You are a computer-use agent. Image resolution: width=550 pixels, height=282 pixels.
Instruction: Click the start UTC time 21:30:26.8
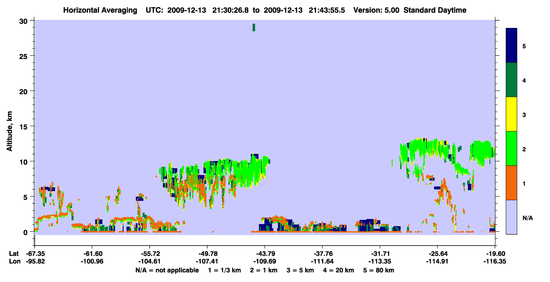click(x=231, y=10)
